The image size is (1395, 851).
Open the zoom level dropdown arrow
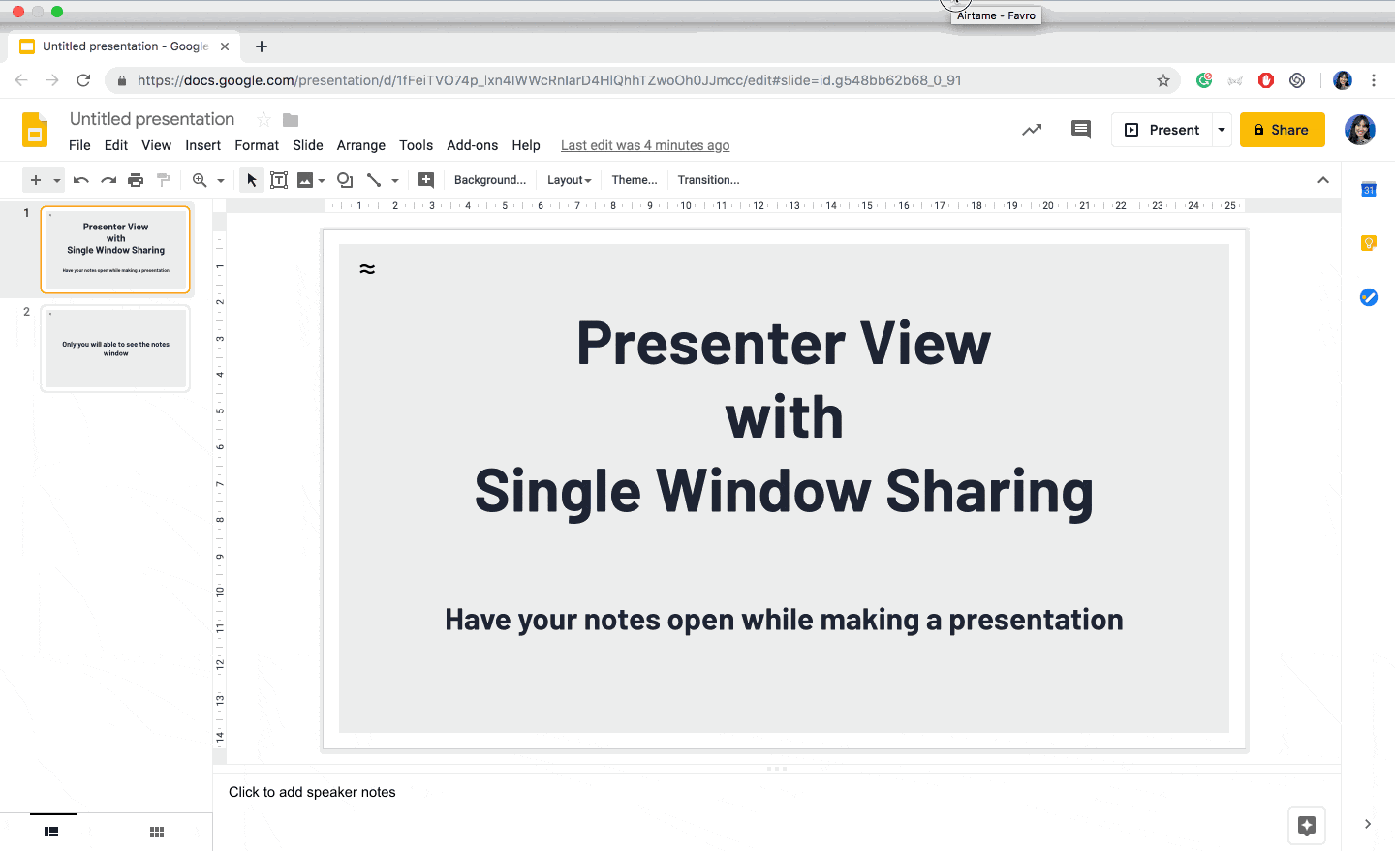point(221,180)
